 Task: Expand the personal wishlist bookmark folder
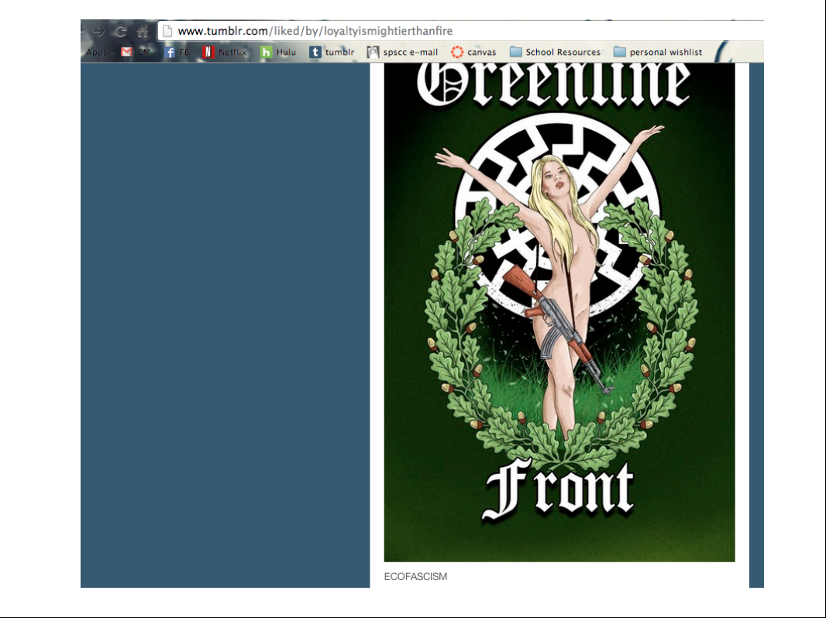[658, 52]
